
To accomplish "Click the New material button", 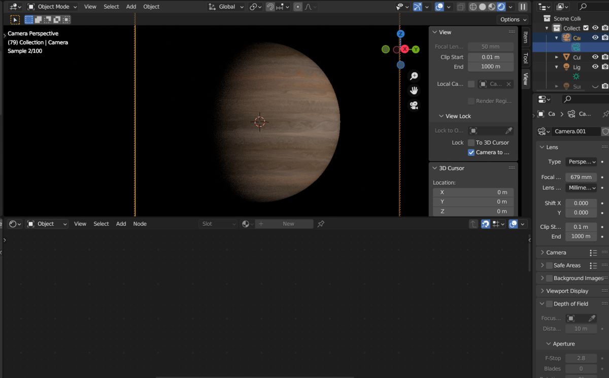I will [288, 224].
